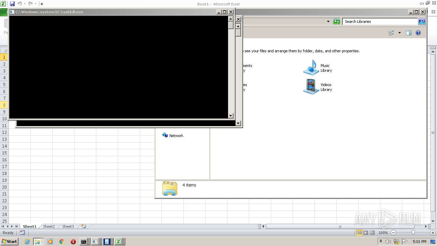Click the Change your view icon
Viewport: 437px width, 246px height.
(391, 33)
